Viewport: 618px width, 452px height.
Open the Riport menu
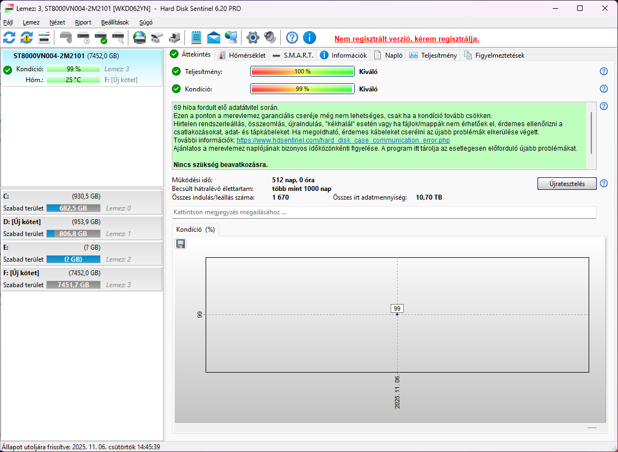(83, 22)
